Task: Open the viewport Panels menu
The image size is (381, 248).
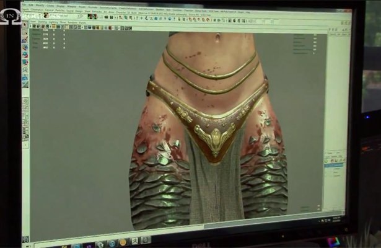Action: coord(81,22)
